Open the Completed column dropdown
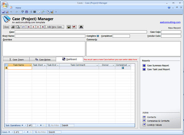Image resolution: width=184 pixels, height=135 pixels. pyautogui.click(x=129, y=65)
